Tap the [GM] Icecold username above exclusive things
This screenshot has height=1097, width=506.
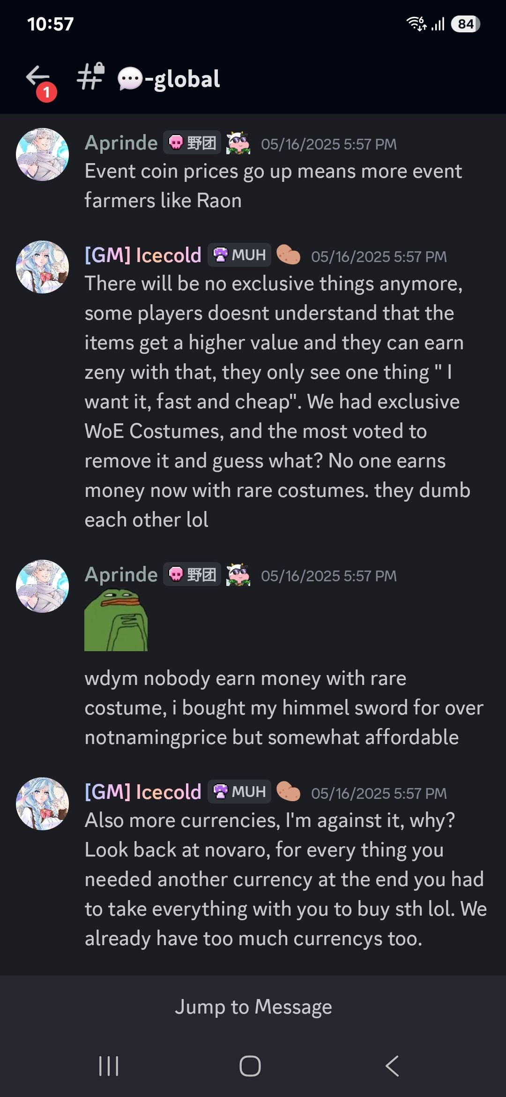143,255
